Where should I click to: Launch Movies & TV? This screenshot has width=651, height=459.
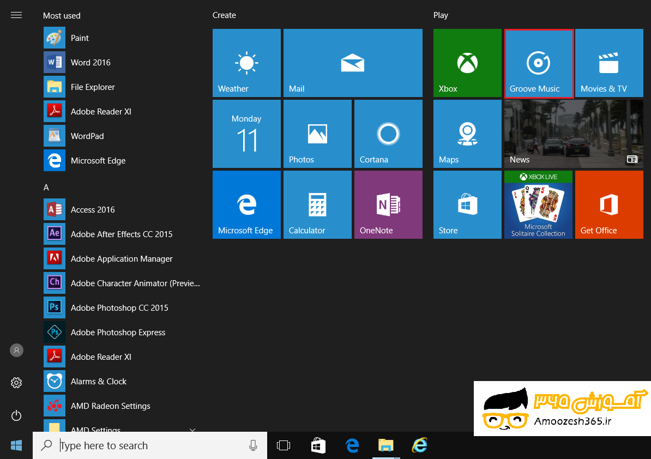click(x=609, y=63)
